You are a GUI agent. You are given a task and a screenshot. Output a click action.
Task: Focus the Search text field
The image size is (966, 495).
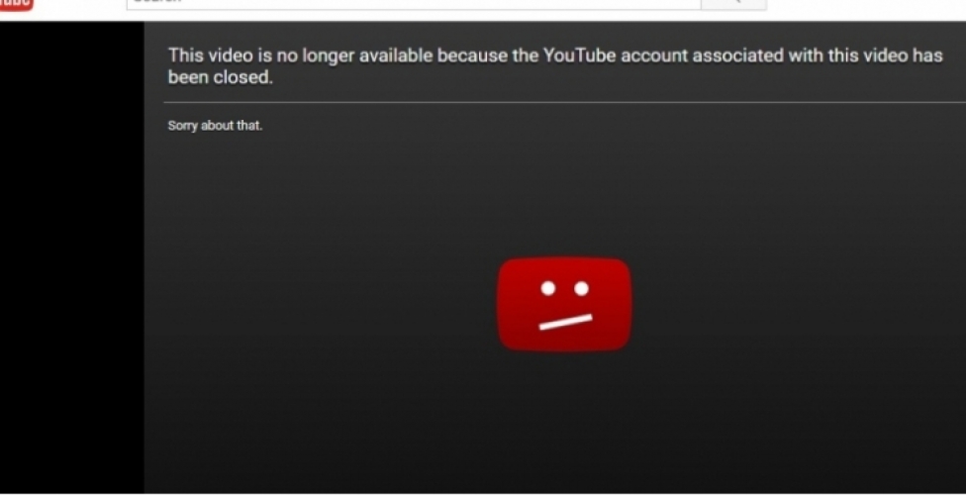(414, 4)
